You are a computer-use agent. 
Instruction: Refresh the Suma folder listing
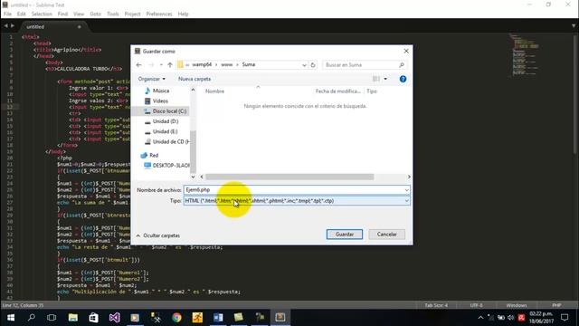313,64
